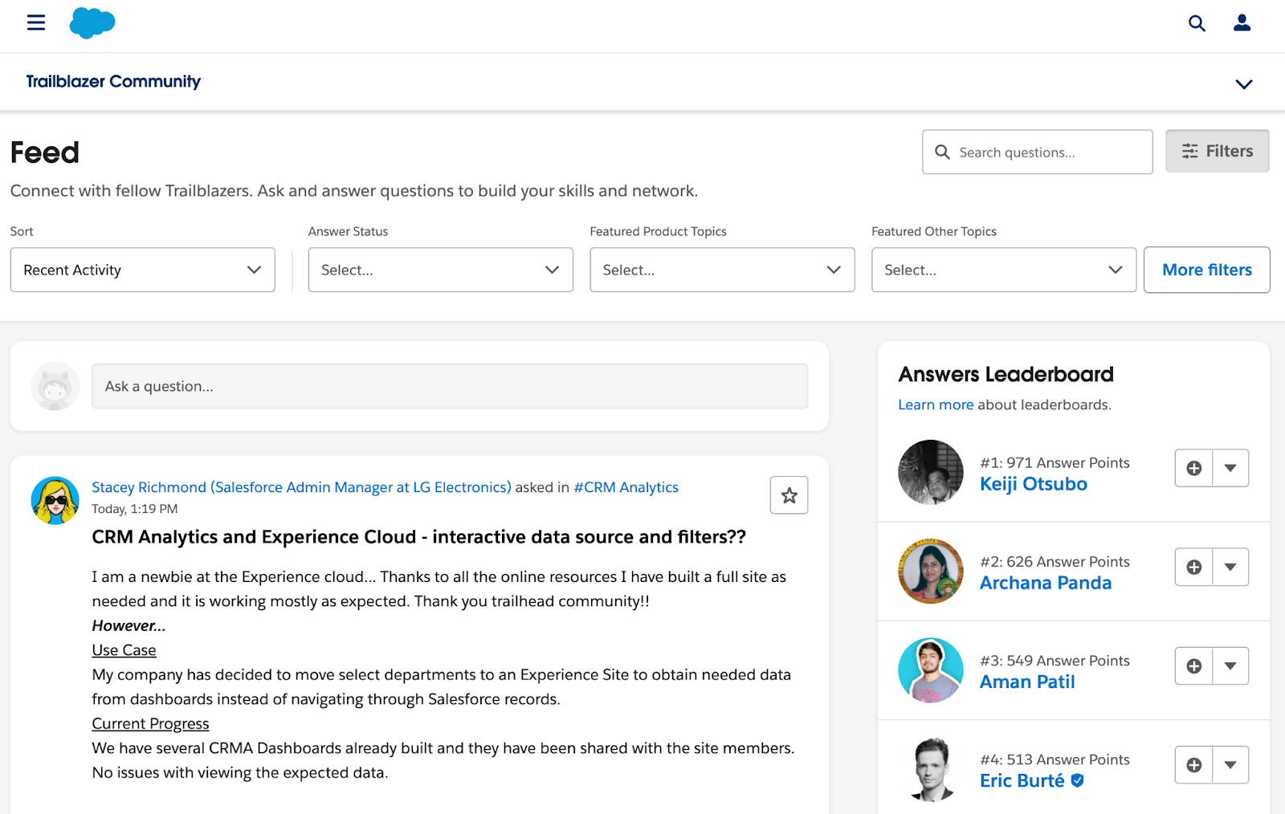1285x814 pixels.
Task: Open Archana Panda's profile
Action: pyautogui.click(x=1046, y=583)
